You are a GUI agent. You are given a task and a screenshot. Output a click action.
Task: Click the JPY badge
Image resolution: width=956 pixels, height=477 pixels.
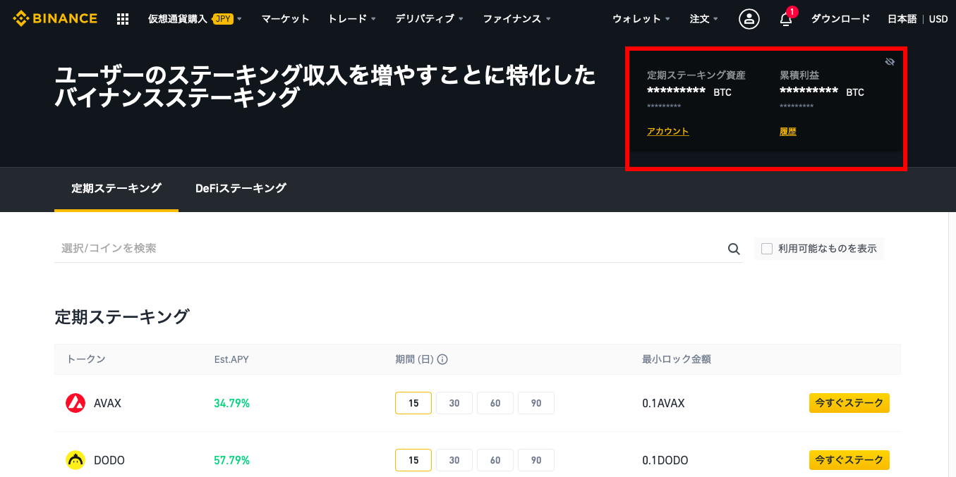223,19
